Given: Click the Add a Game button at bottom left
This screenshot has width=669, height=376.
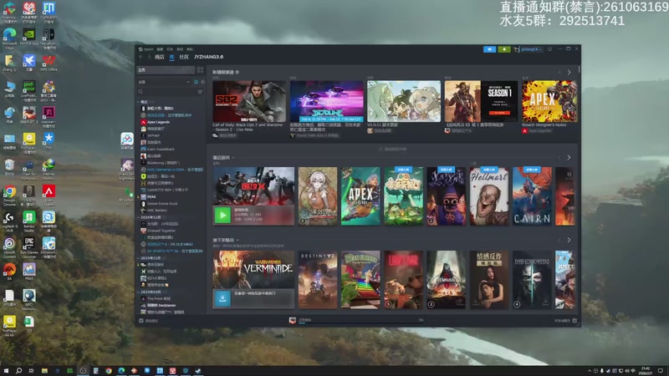Looking at the screenshot, I should click(149, 321).
